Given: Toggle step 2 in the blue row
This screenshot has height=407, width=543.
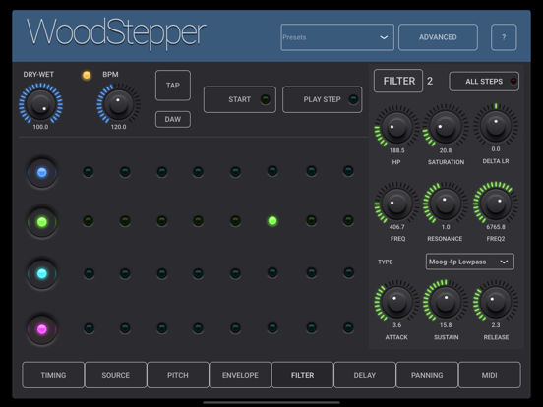Looking at the screenshot, I should coord(125,172).
